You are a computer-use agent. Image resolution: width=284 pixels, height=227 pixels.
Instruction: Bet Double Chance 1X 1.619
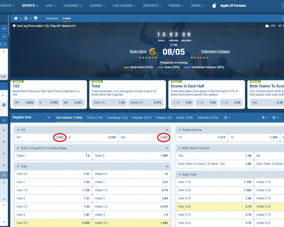[x=202, y=137]
